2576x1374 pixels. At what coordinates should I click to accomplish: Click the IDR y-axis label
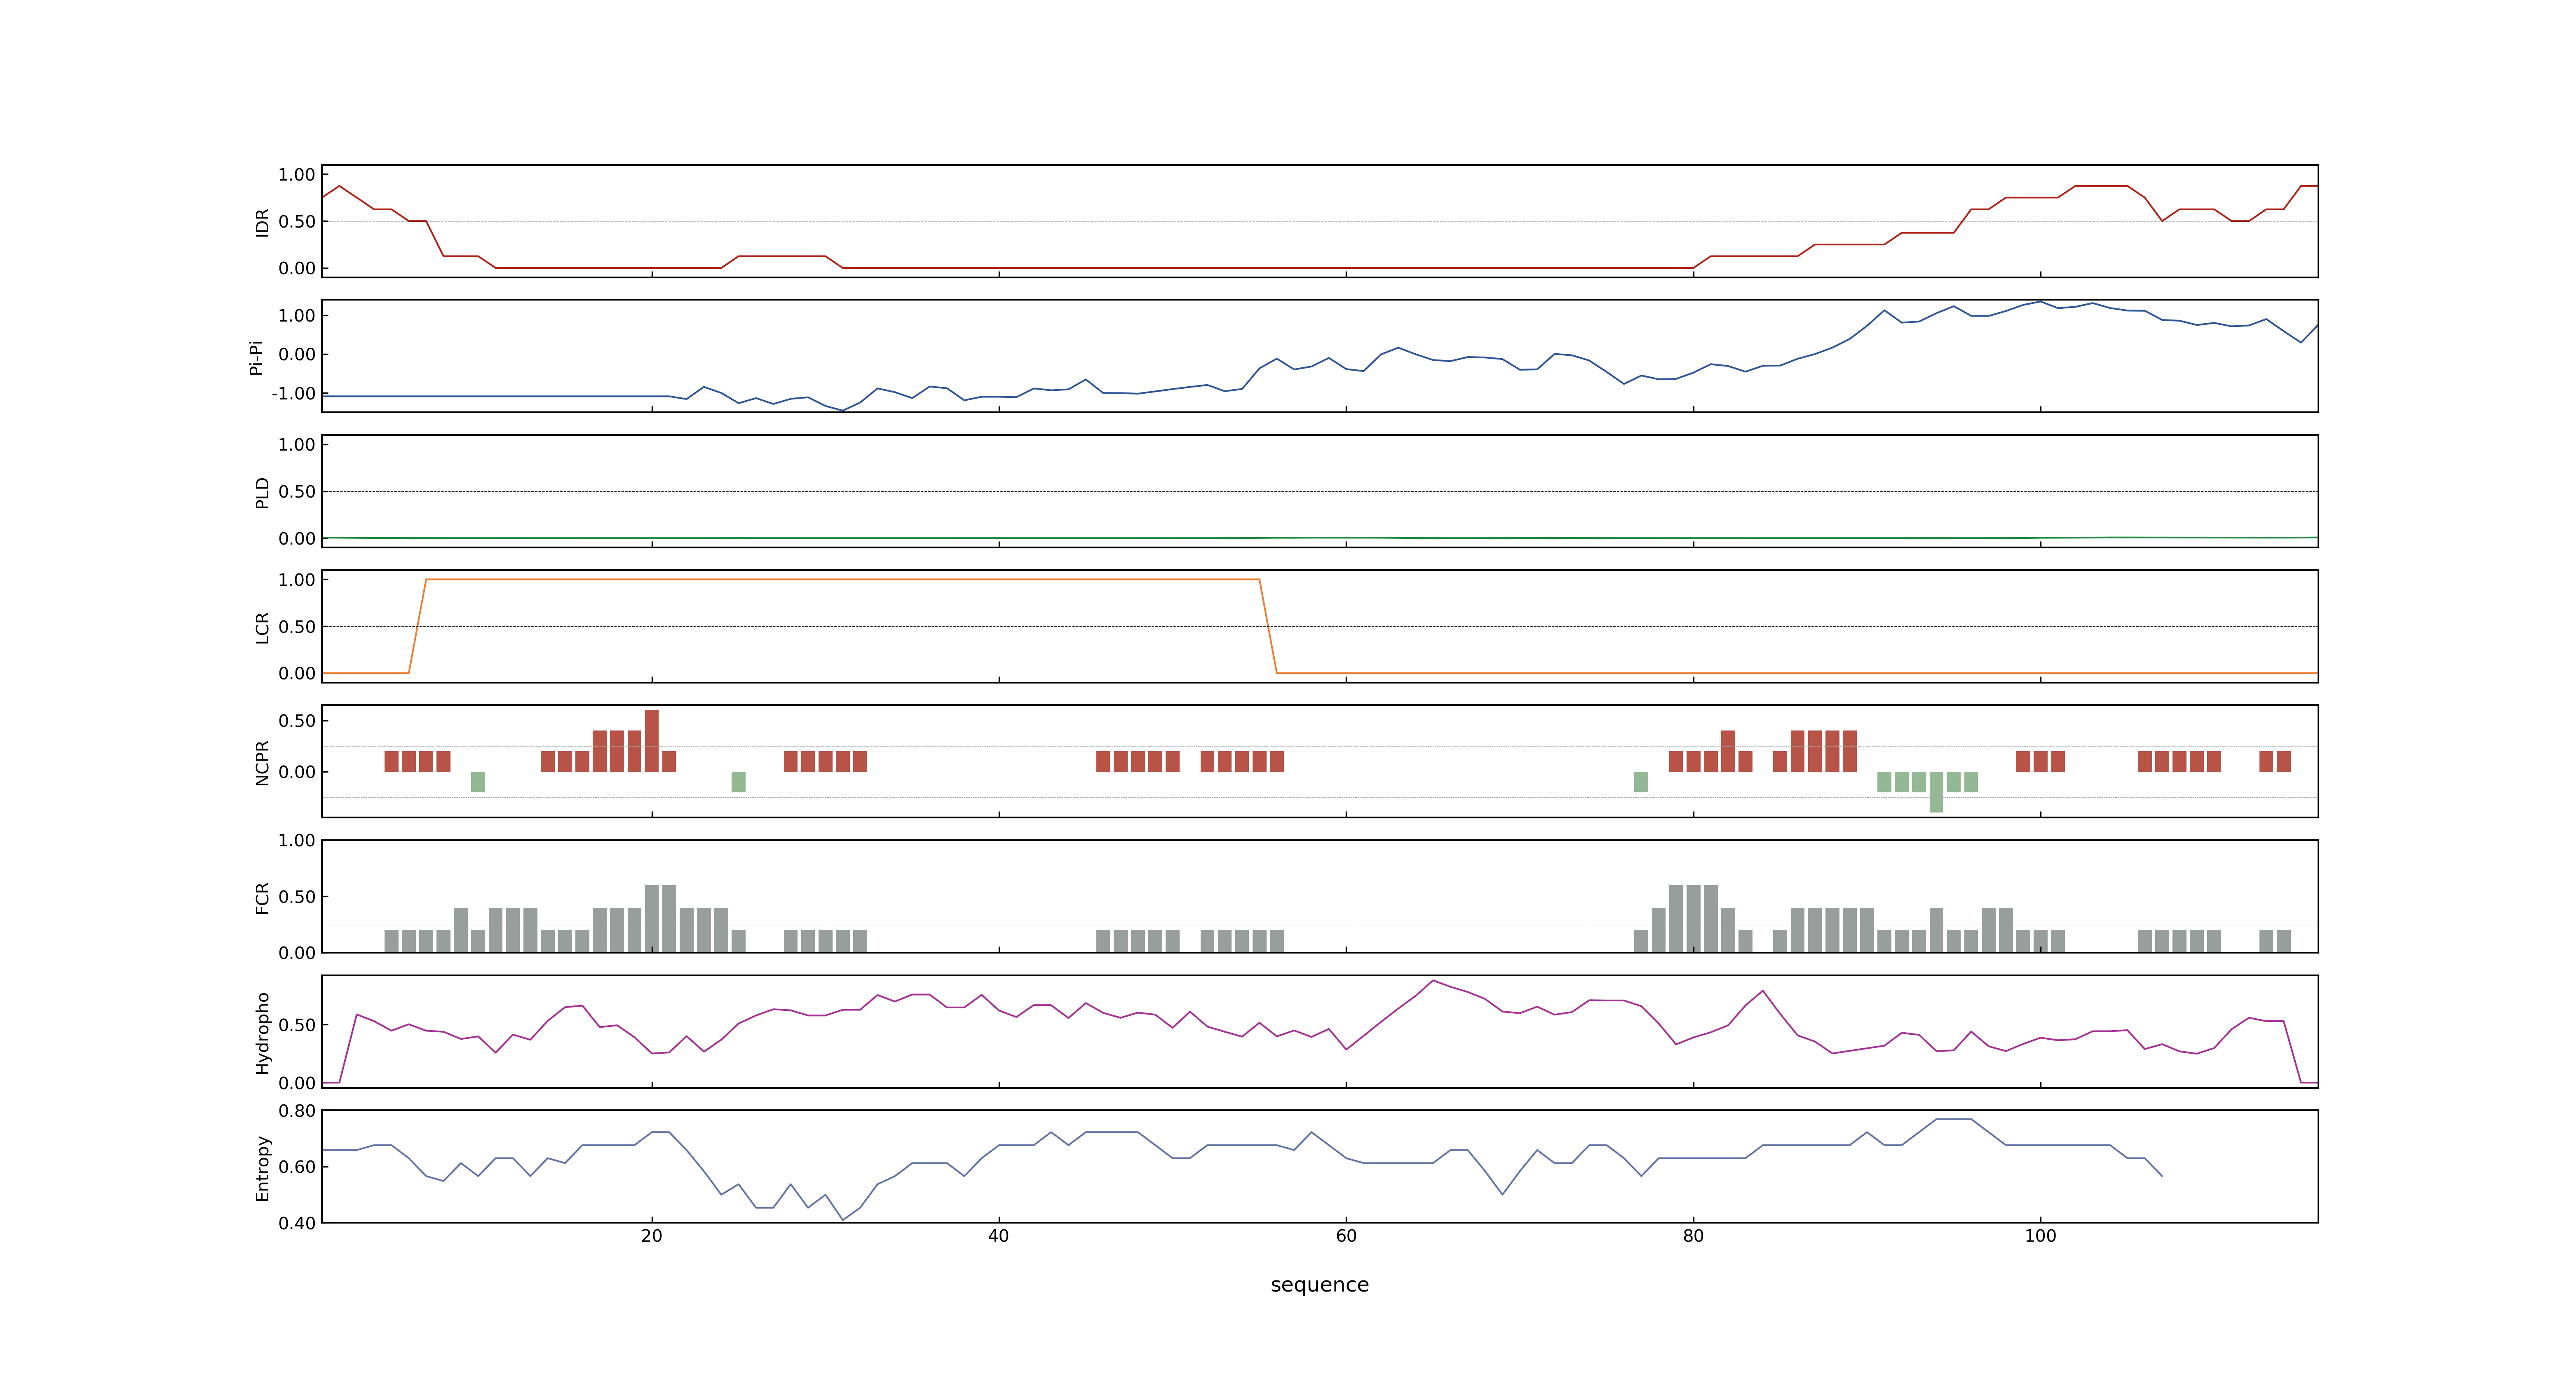click(x=262, y=222)
